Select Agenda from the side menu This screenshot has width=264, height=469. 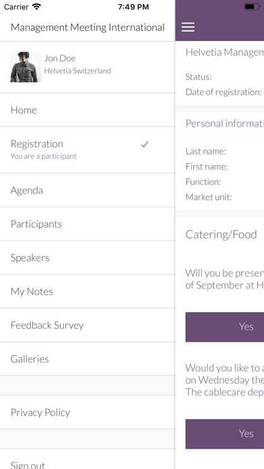(x=88, y=190)
